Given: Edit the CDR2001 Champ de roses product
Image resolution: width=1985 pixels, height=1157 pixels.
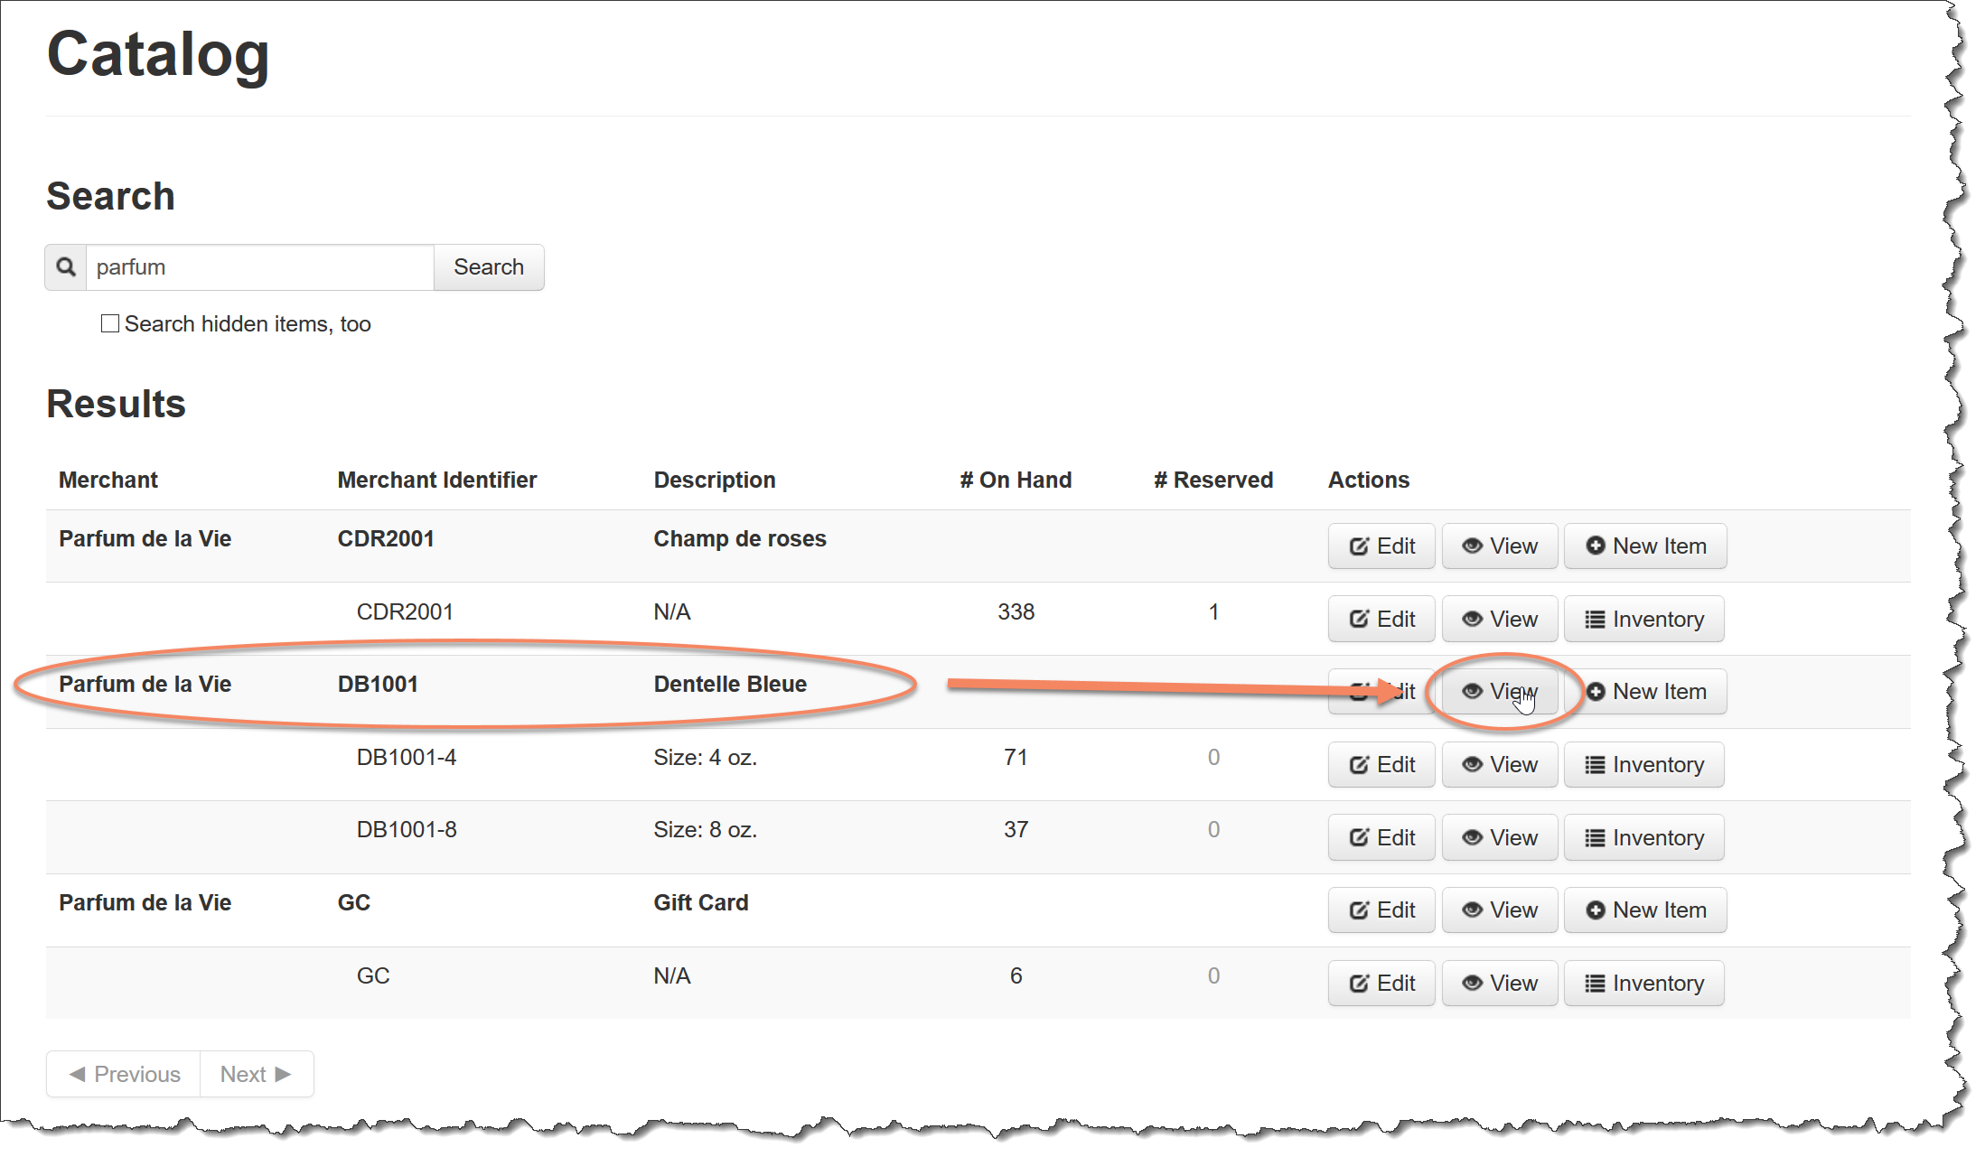Looking at the screenshot, I should [1381, 546].
